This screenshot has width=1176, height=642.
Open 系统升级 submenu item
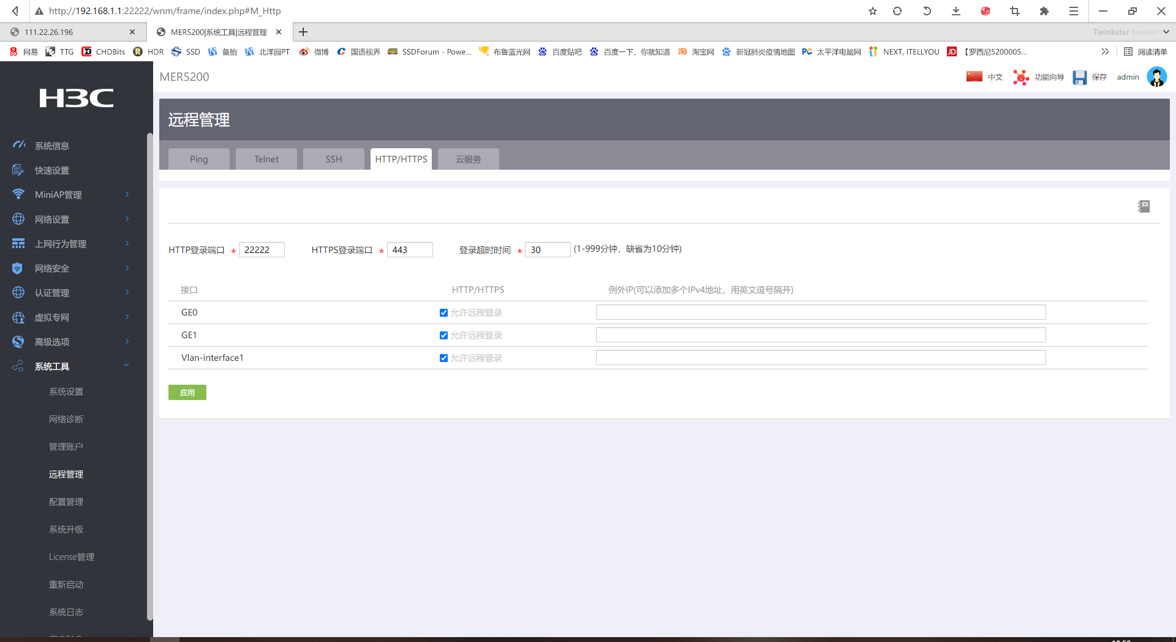(66, 530)
